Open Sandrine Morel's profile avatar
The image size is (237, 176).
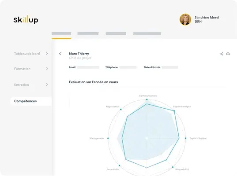pos(185,19)
